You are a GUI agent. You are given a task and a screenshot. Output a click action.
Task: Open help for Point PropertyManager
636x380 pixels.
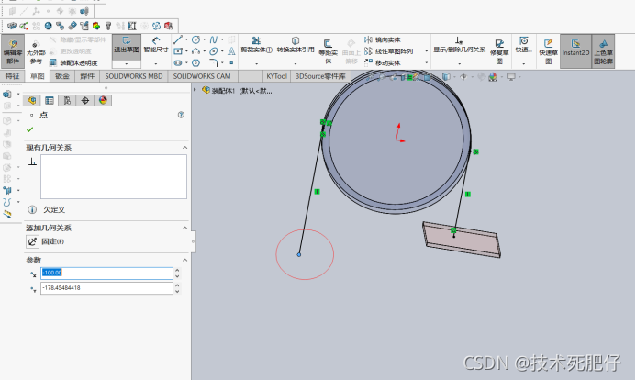[x=182, y=115]
